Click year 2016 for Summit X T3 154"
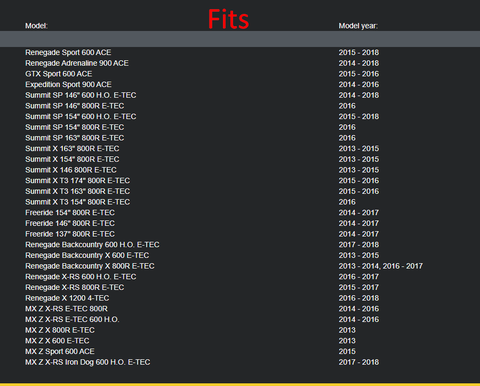The height and width of the screenshot is (386, 480). (x=347, y=202)
